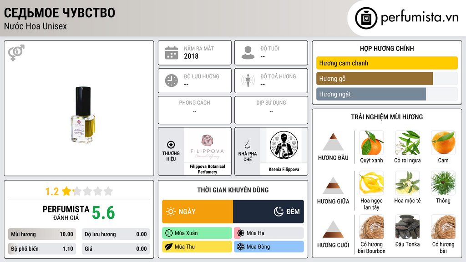
Task: Click the moon icon in Đêm bar
Action: 279,212
